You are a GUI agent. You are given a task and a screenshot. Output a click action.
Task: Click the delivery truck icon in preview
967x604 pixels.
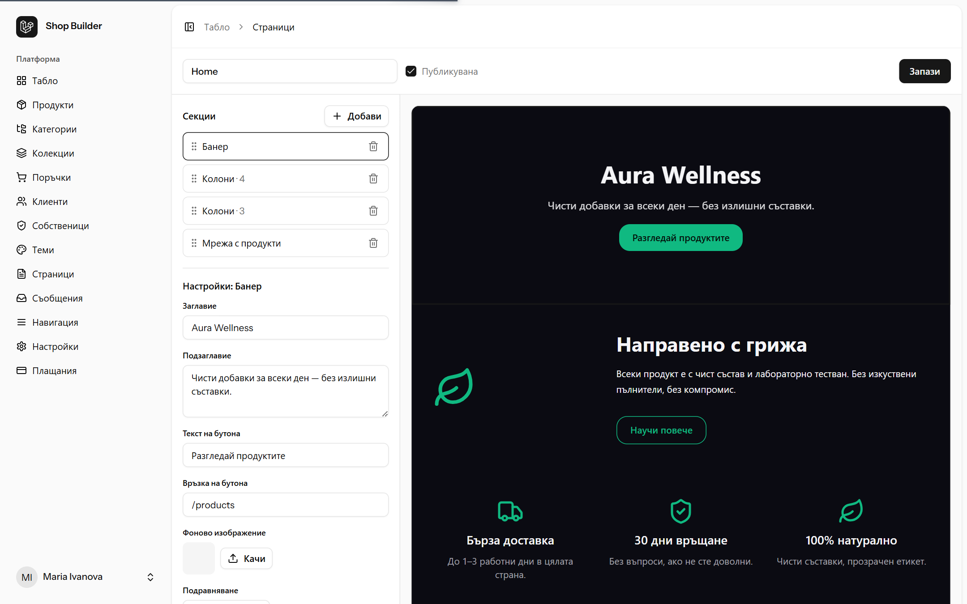510,511
